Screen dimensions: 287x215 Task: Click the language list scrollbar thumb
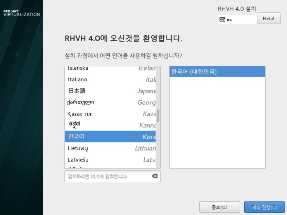tap(158, 115)
